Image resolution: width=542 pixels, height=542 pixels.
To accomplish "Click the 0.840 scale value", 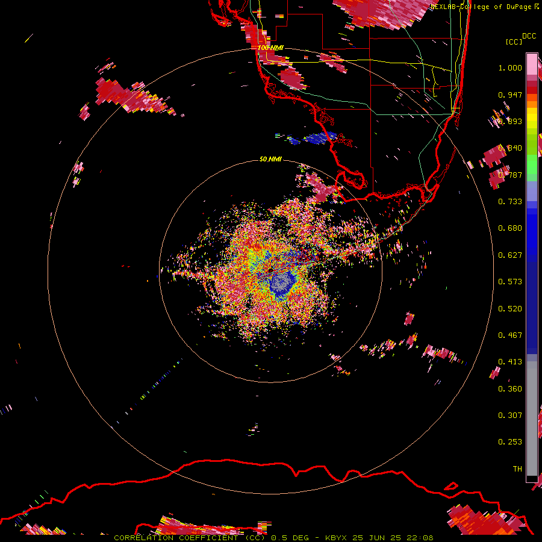I will 510,148.
